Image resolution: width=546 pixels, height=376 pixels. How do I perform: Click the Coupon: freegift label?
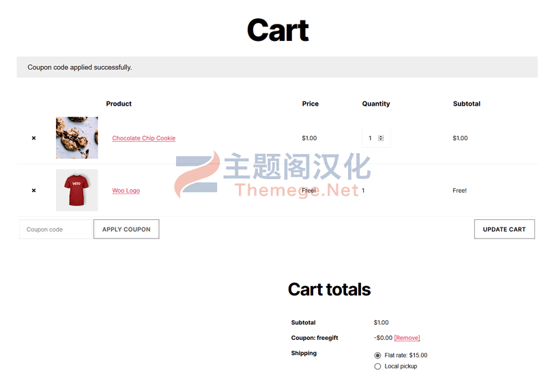315,338
